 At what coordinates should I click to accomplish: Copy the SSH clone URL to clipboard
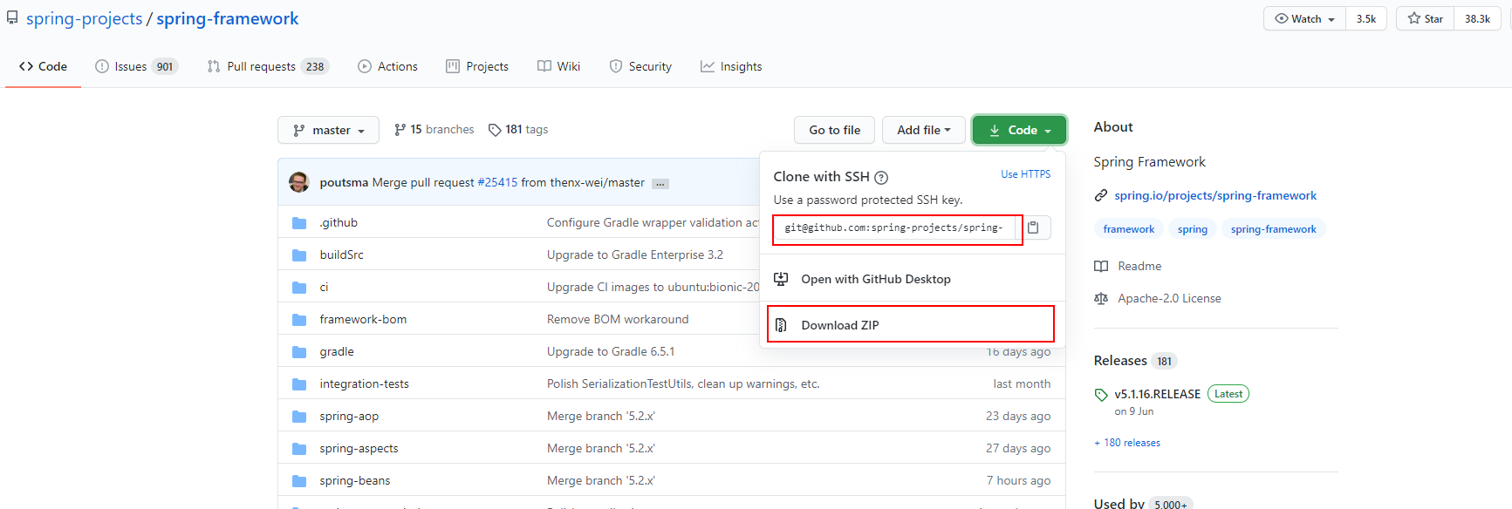(1033, 227)
